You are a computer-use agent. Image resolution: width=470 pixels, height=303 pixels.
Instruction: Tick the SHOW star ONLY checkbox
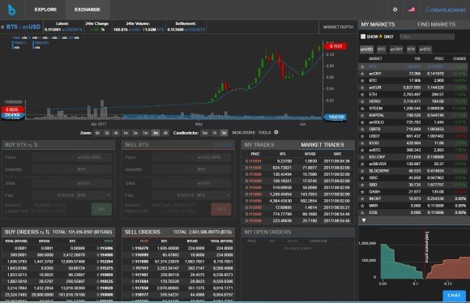tap(363, 36)
